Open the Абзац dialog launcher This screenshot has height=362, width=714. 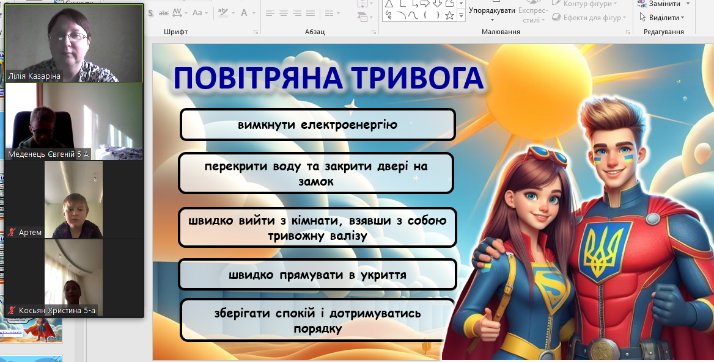(374, 32)
